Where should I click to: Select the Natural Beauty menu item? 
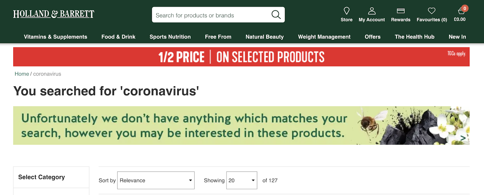(264, 37)
